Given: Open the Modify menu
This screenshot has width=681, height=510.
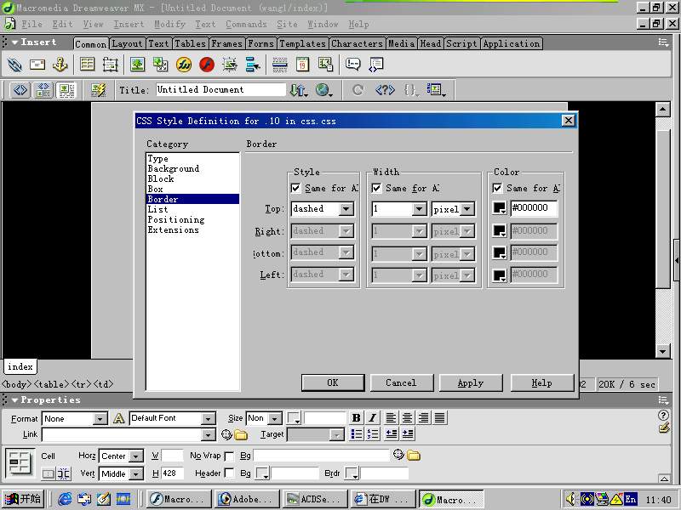Looking at the screenshot, I should click(x=169, y=25).
